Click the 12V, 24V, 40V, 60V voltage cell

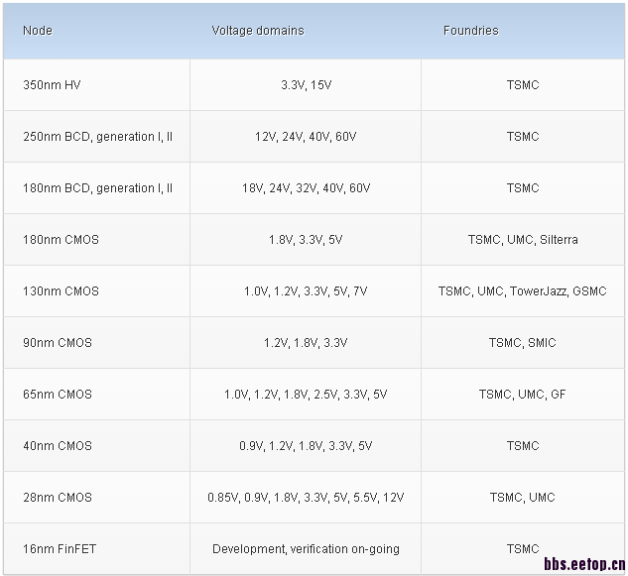[306, 137]
